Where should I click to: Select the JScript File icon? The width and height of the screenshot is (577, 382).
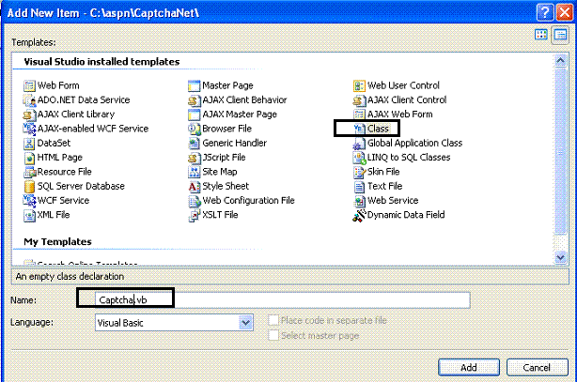click(194, 158)
